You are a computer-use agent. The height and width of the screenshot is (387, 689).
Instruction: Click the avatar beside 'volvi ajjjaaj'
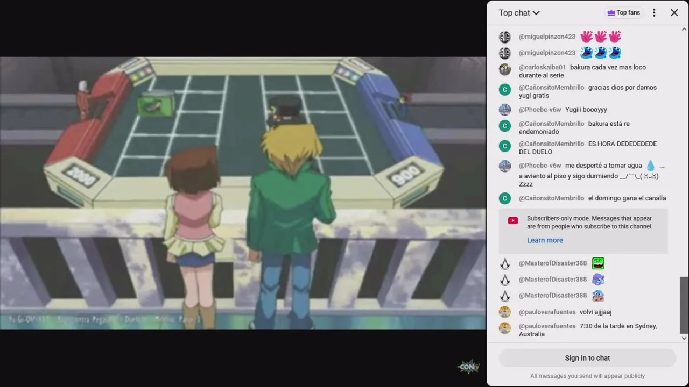(x=505, y=312)
